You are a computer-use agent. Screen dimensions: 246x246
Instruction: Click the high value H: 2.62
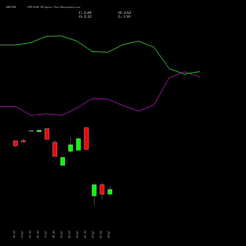click(124, 13)
